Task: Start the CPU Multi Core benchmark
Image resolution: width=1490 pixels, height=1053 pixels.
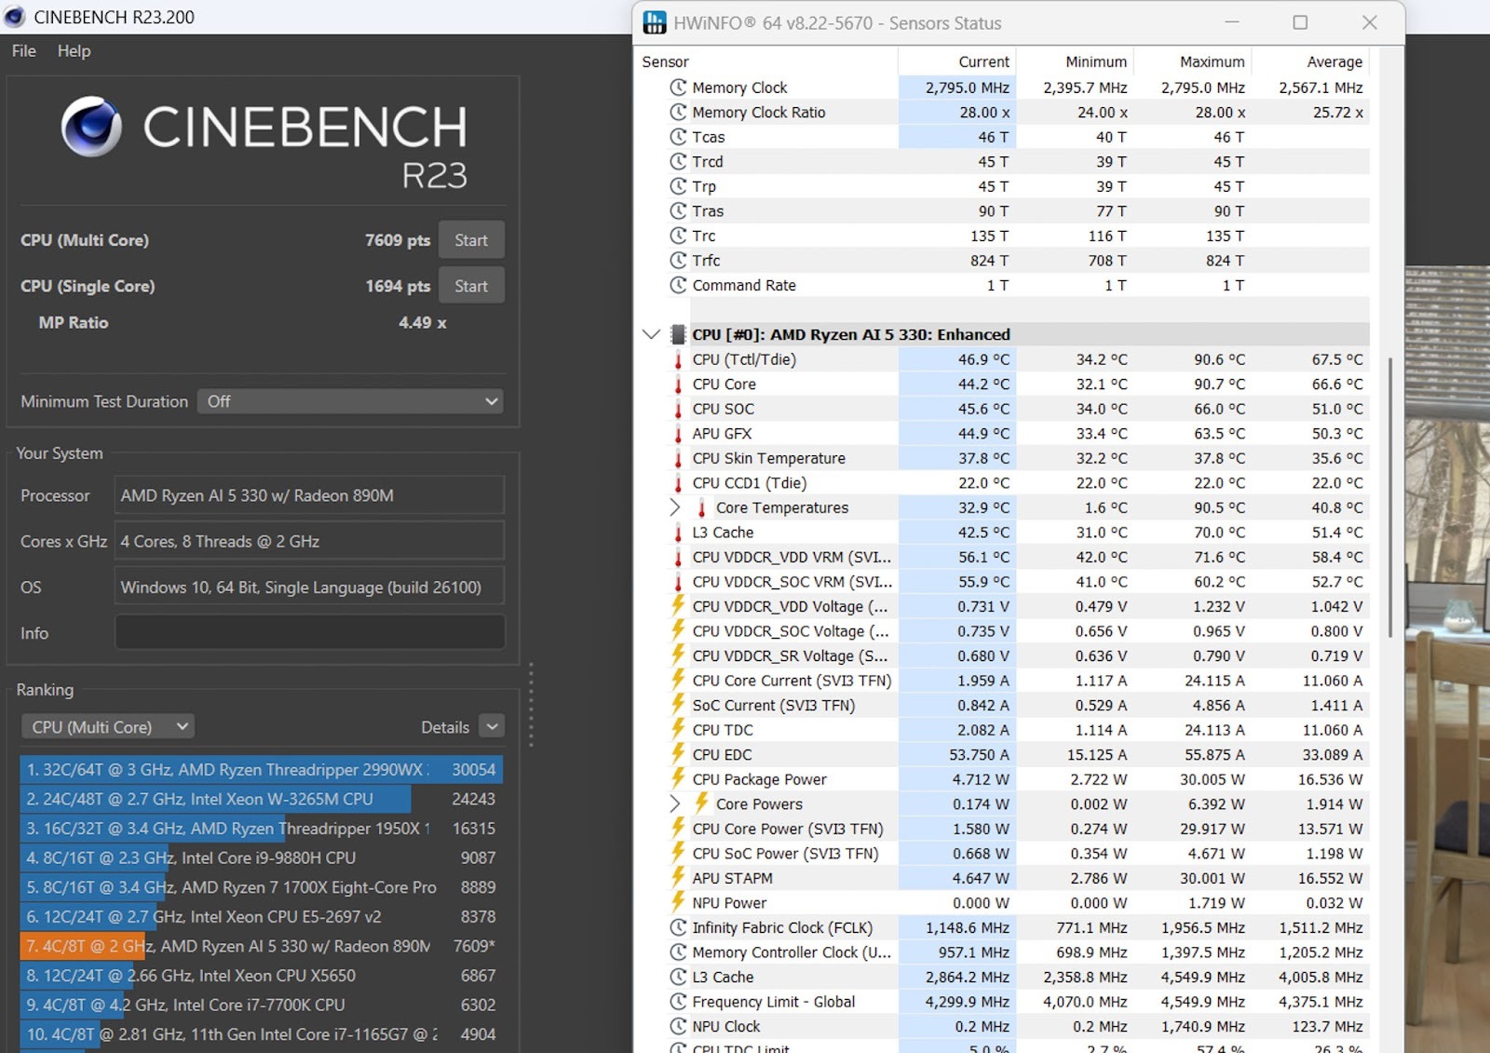Action: click(470, 240)
